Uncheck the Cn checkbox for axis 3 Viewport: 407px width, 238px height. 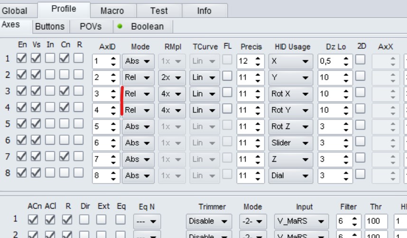click(x=65, y=91)
